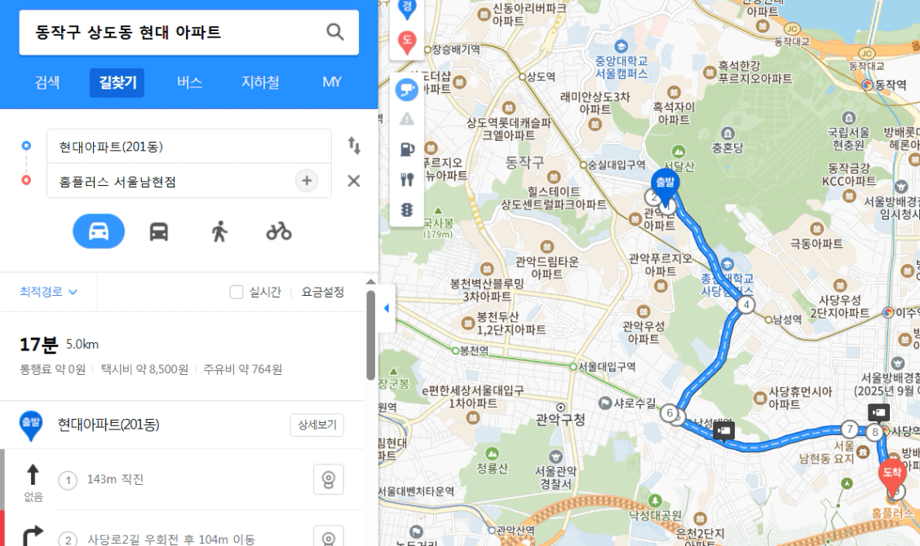Select walking mode icon

click(219, 231)
